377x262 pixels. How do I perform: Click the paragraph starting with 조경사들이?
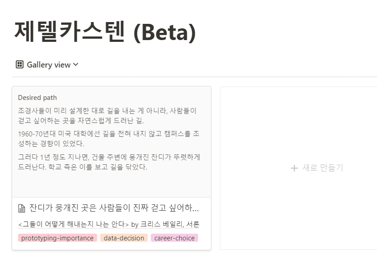(107, 116)
